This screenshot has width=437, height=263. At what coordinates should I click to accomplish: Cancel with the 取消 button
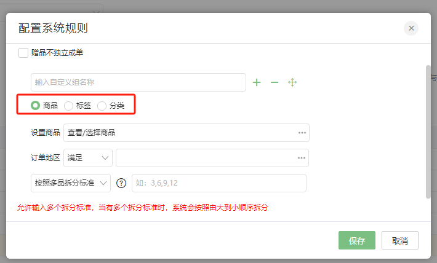[x=400, y=240]
